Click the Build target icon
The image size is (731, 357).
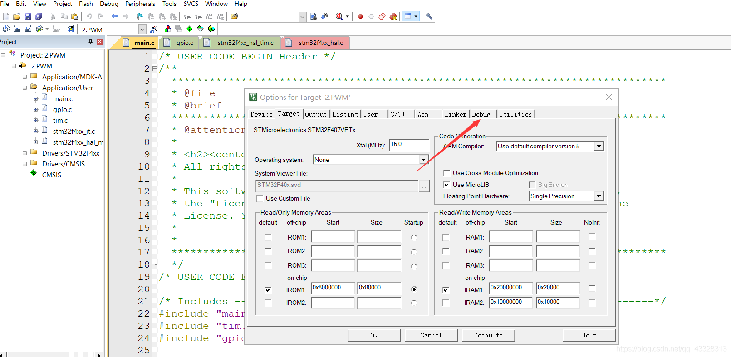[x=17, y=29]
